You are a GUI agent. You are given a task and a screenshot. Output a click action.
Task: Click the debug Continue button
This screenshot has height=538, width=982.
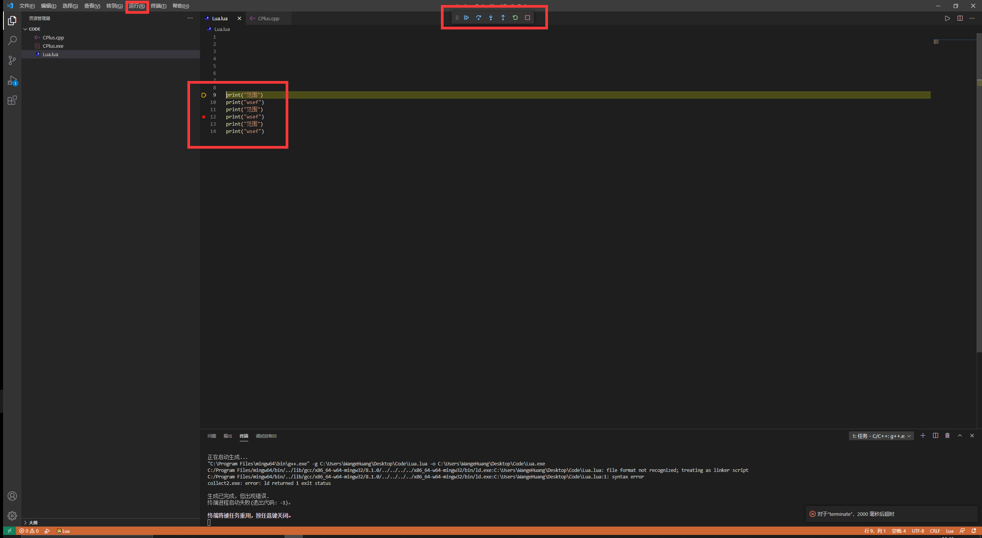coord(466,18)
